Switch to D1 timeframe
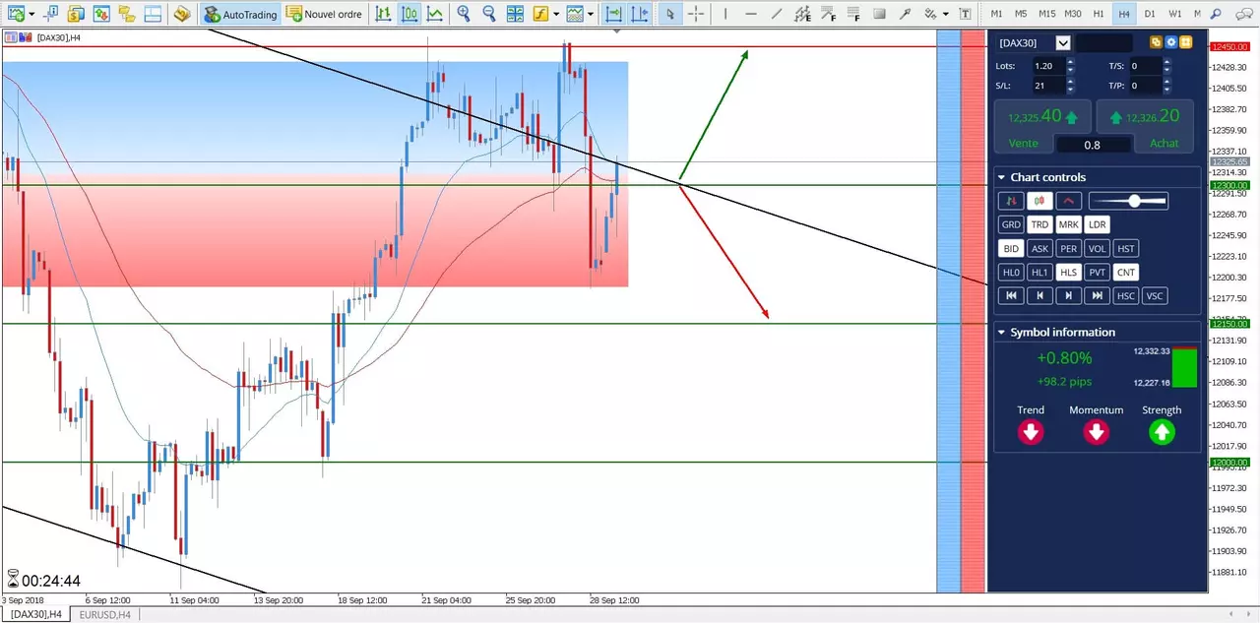Image resolution: width=1260 pixels, height=623 pixels. point(1150,14)
